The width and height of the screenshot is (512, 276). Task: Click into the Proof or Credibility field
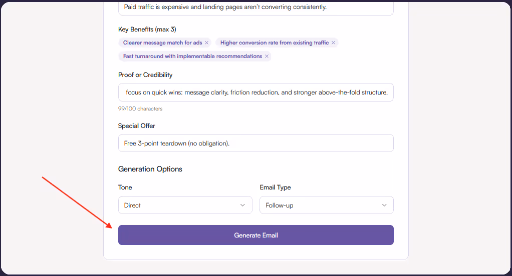(x=255, y=92)
